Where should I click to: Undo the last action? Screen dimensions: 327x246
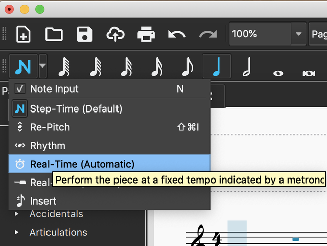pos(177,34)
